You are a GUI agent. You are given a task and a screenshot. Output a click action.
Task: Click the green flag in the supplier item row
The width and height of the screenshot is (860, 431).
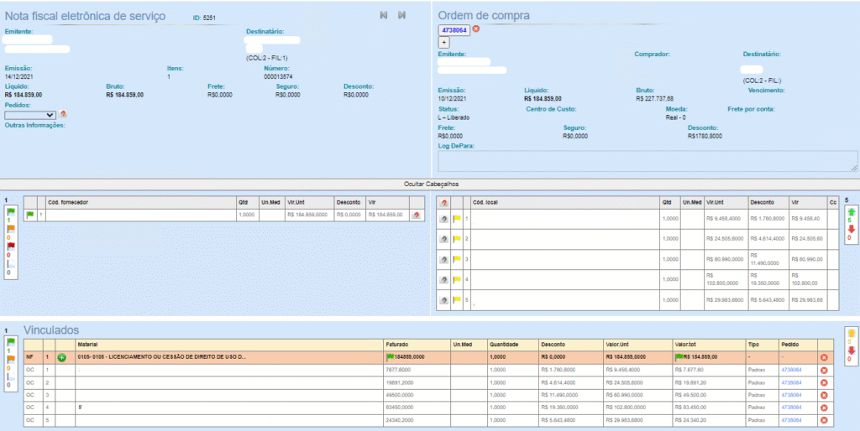coord(30,215)
